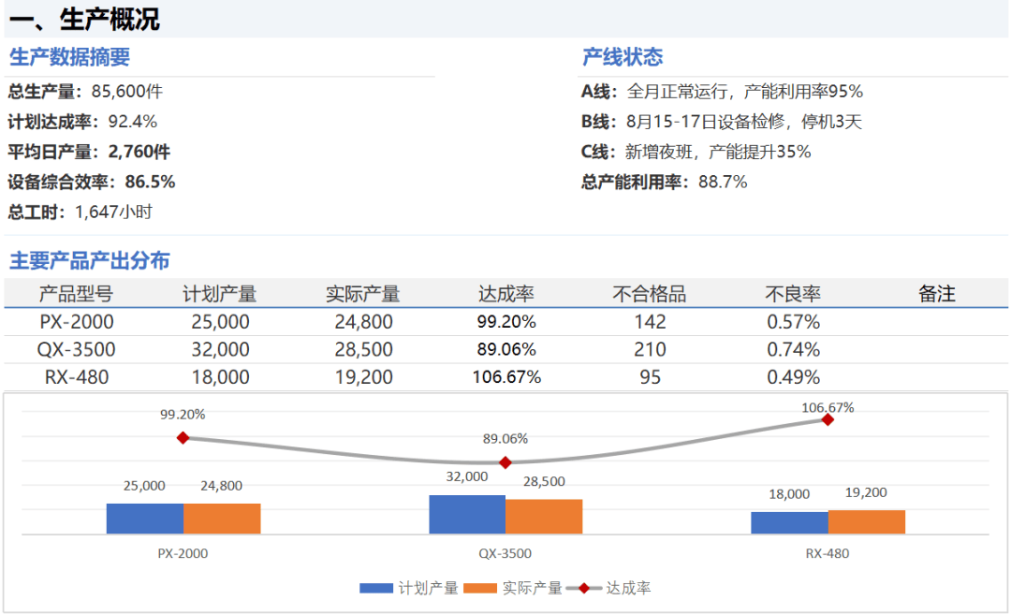Click the red diamond marker above PX-2000
Image resolution: width=1011 pixels, height=615 pixels.
pos(183,438)
